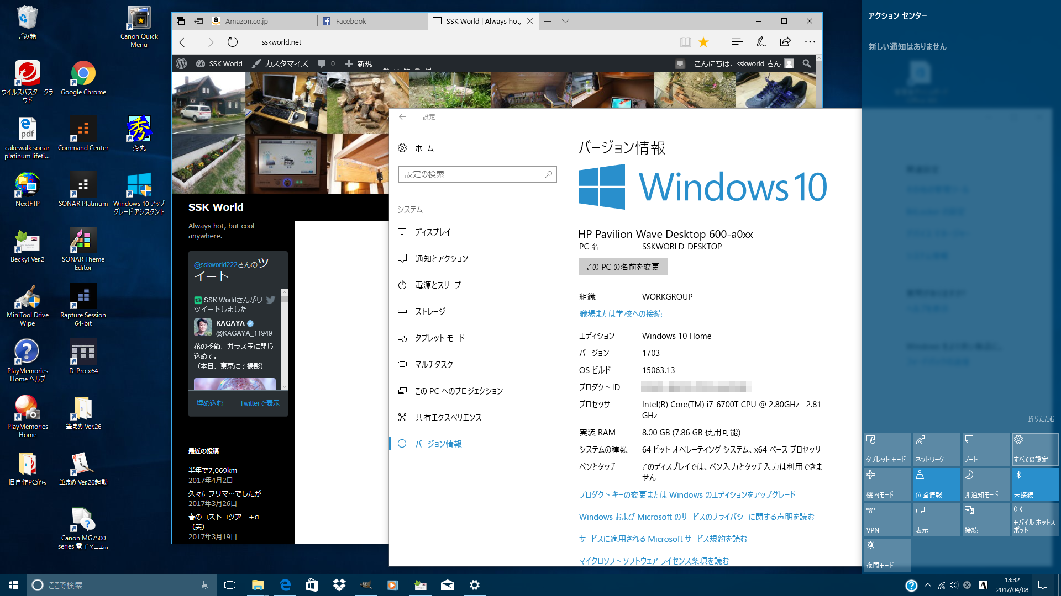
Task: Click the favorites star in Edge
Action: point(703,42)
